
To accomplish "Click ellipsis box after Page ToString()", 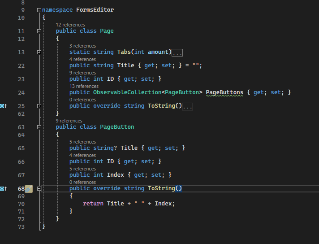I will tap(188, 106).
